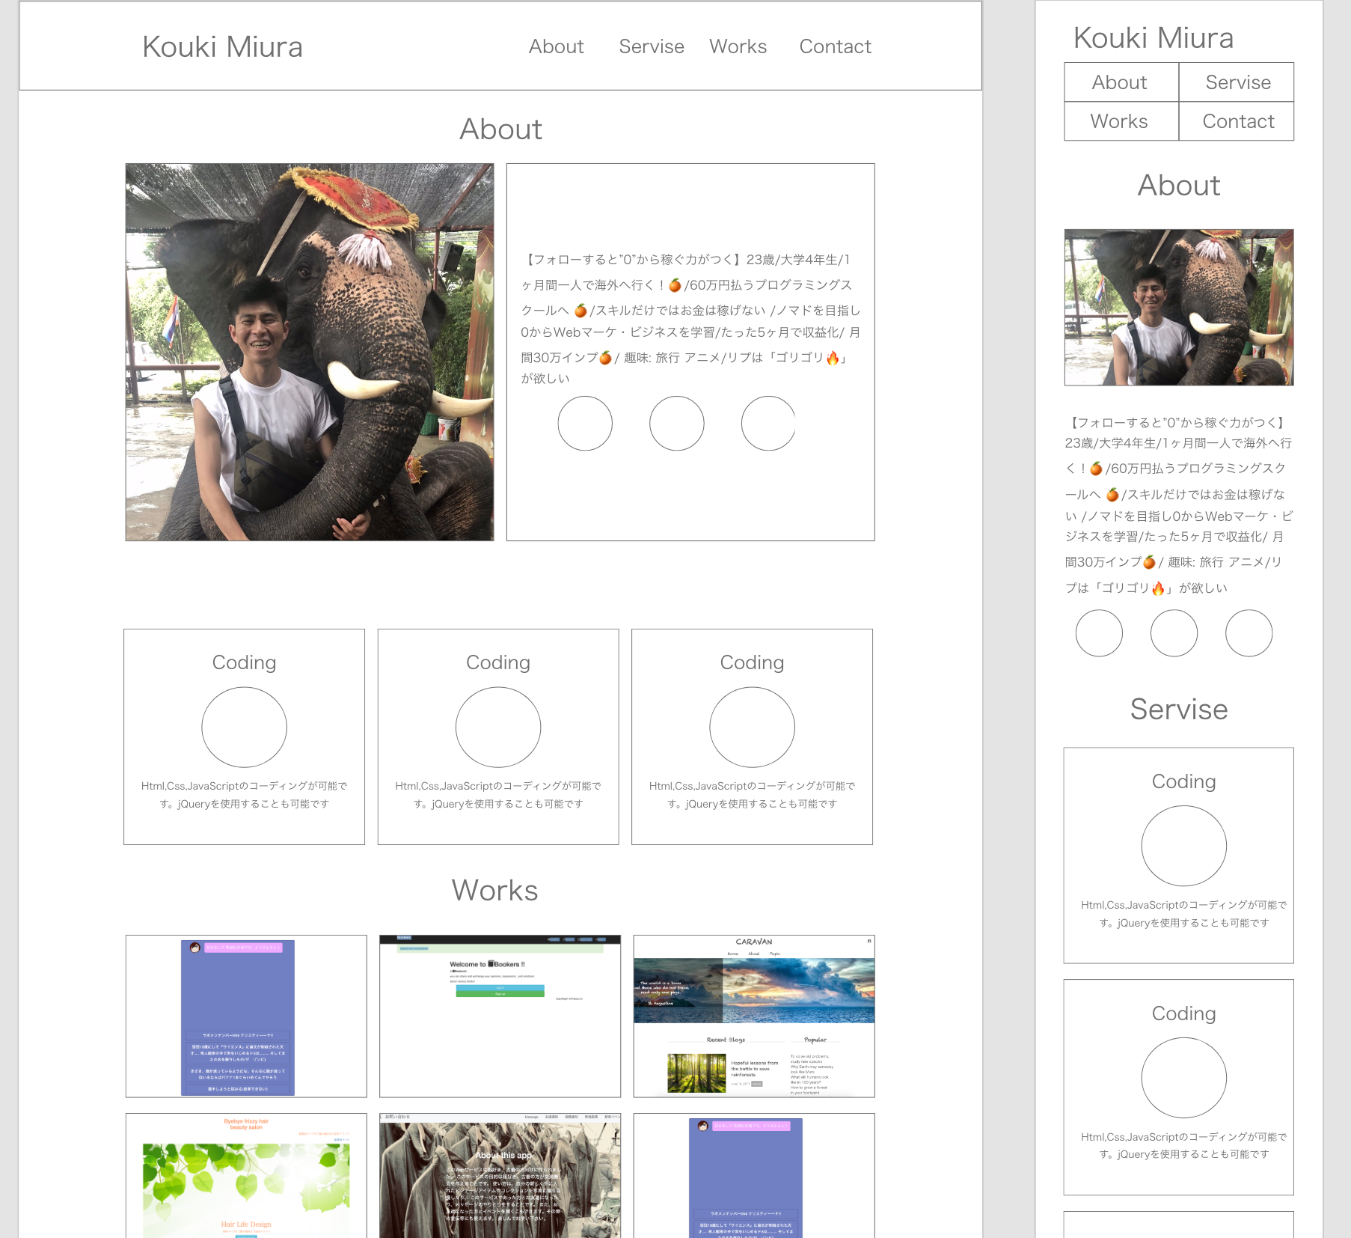Tap the Contact button in the mobile nav grid
The image size is (1351, 1238).
pyautogui.click(x=1237, y=121)
